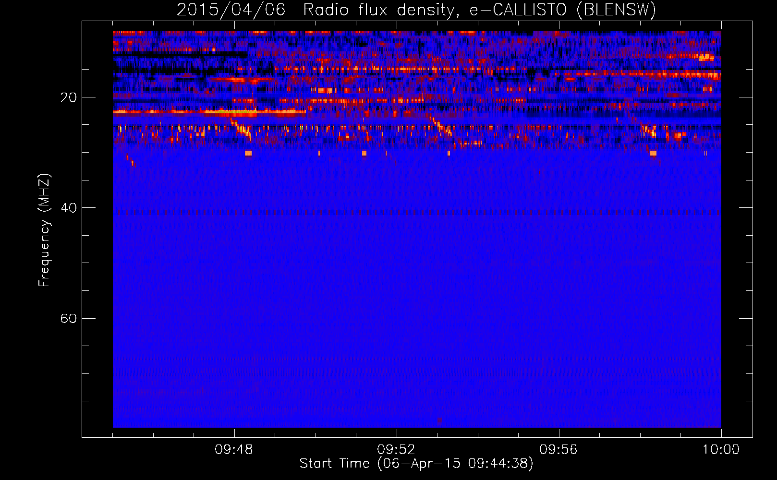Click the 40 MHz frequency tick label

(x=68, y=208)
